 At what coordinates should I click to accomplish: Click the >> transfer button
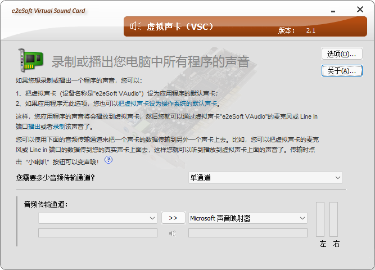[173, 218]
